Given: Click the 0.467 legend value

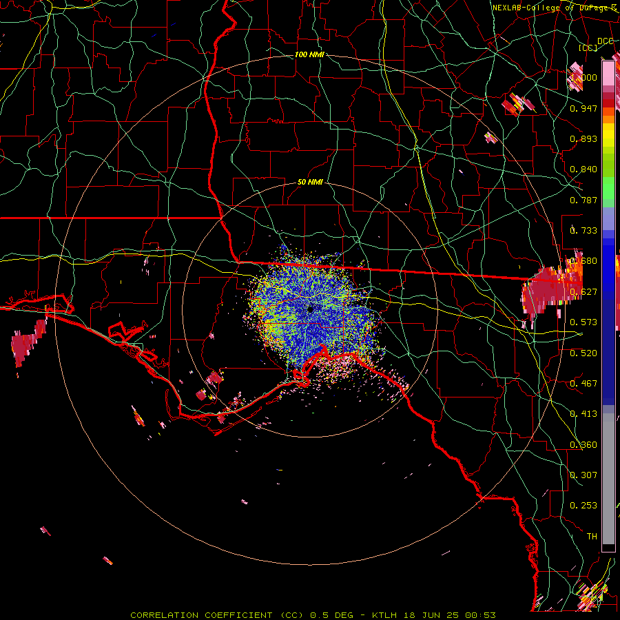Looking at the screenshot, I should coord(583,384).
